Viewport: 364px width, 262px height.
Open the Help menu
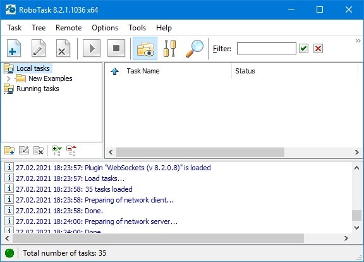point(164,28)
